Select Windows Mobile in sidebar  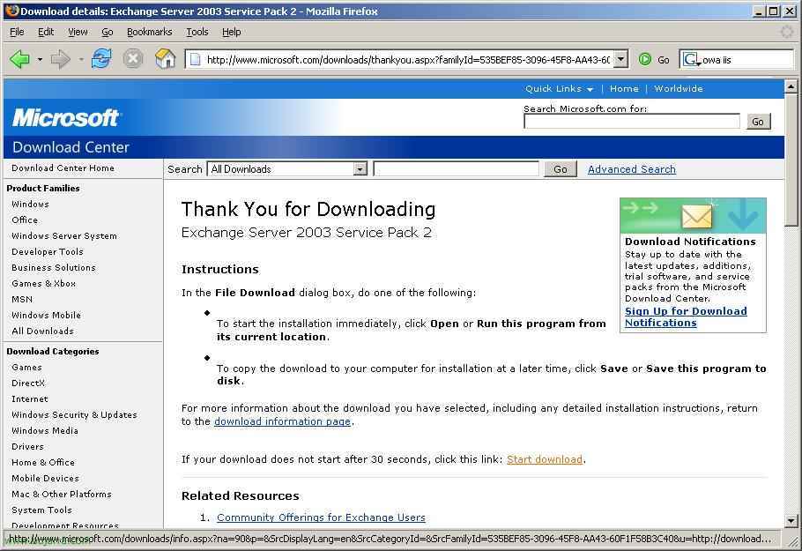pos(46,315)
